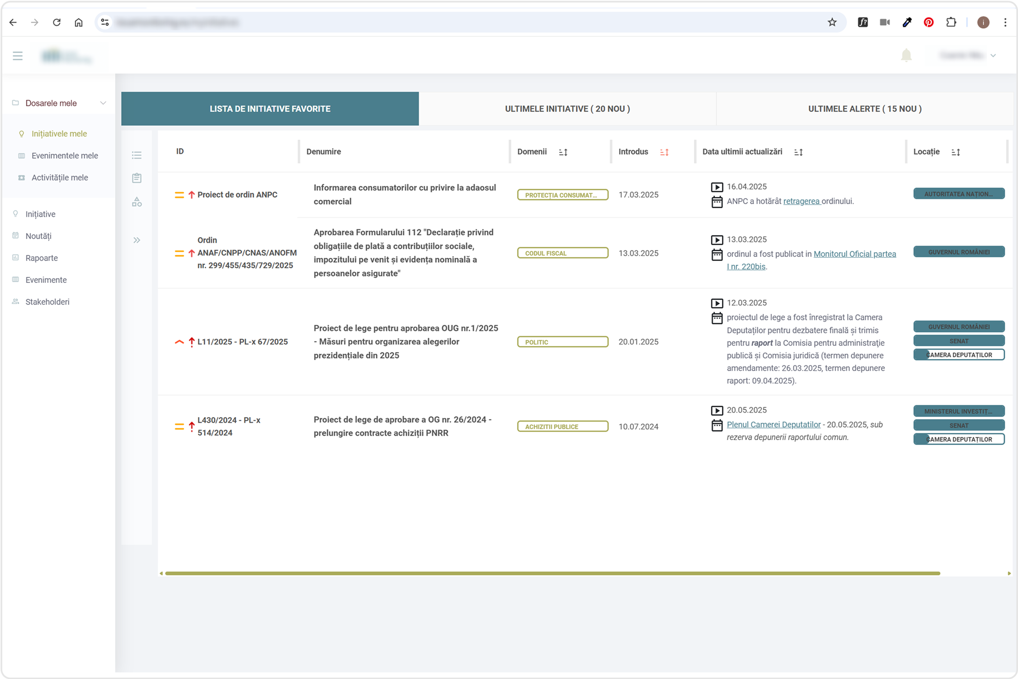Toggle sort on Domenii column
This screenshot has width=1018, height=679.
563,152
